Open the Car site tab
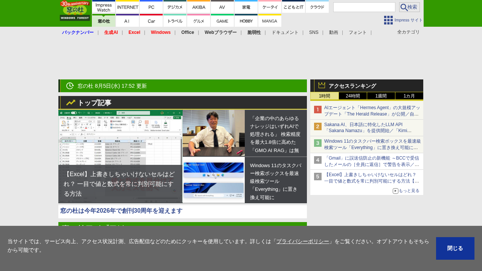 (151, 21)
